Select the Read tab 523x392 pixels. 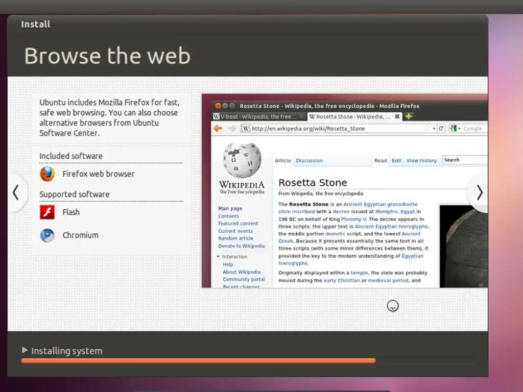click(x=381, y=161)
